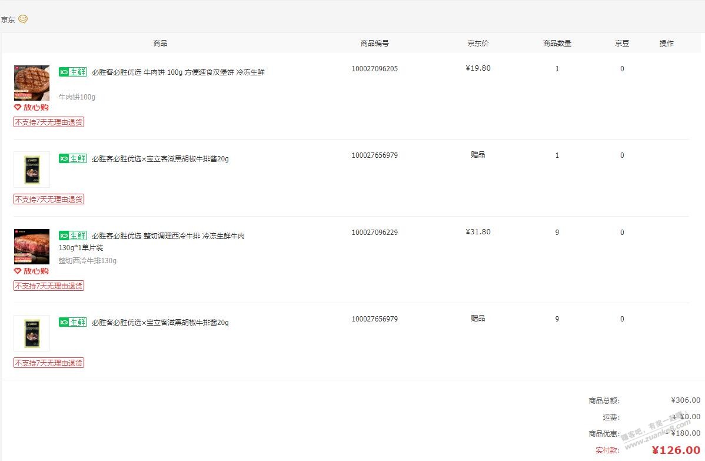
Task: Click the 放心购 badge under the steak image
Action: pos(31,271)
